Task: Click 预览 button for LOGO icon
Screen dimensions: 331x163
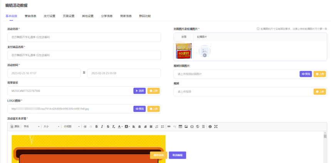Action: tap(140, 109)
